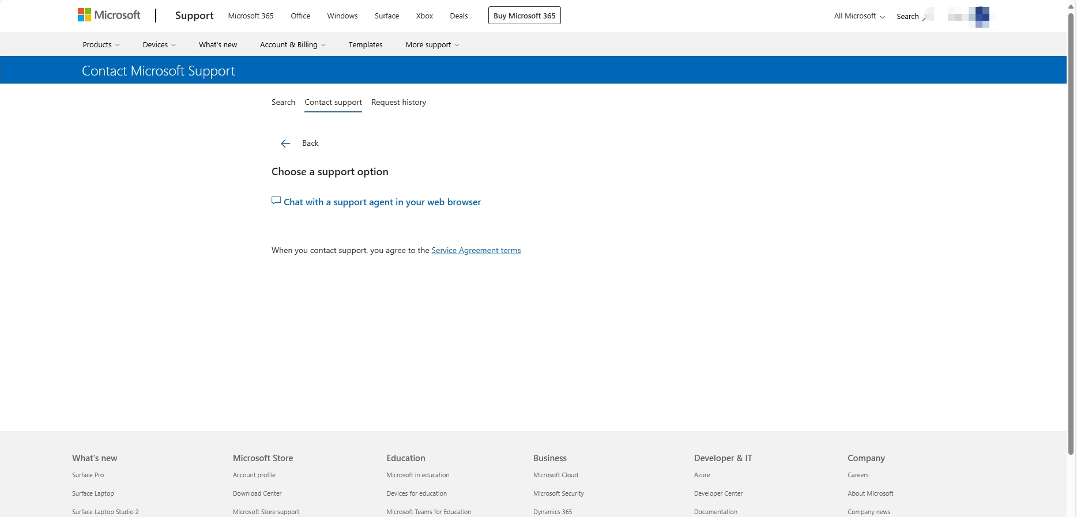Click the 'Business' footer heading
The width and height of the screenshot is (1077, 517).
(x=550, y=458)
